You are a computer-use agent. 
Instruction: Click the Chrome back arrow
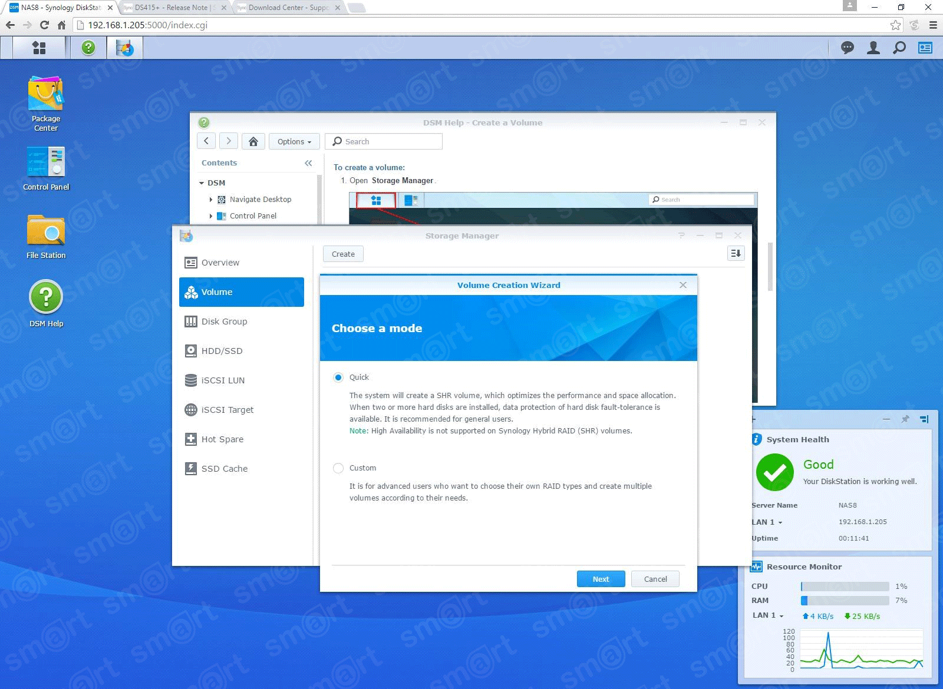(x=10, y=25)
